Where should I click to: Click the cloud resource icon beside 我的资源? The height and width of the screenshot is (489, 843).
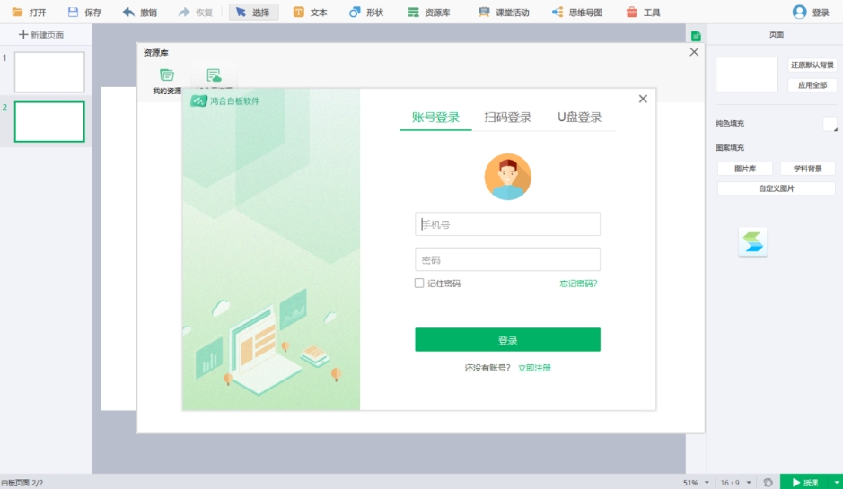coord(214,77)
